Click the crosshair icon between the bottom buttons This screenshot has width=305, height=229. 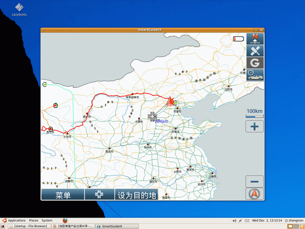pos(99,194)
